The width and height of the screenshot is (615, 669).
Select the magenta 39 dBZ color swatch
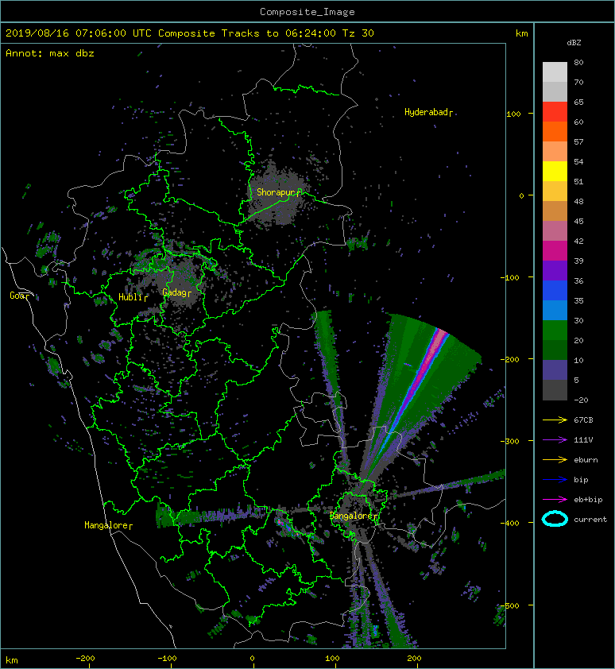click(555, 251)
